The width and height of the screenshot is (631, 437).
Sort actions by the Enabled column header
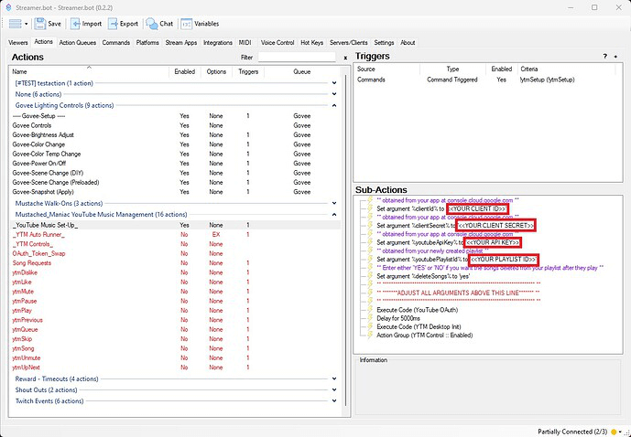pos(184,70)
